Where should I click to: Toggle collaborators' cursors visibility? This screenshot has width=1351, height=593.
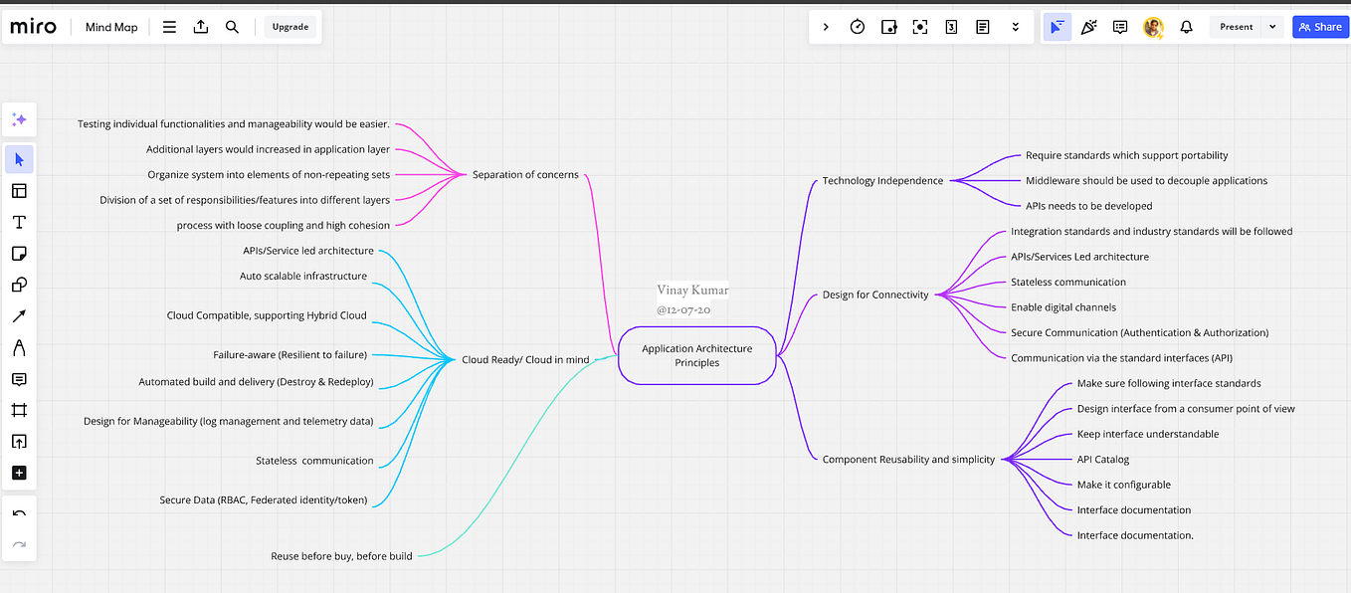[1057, 27]
